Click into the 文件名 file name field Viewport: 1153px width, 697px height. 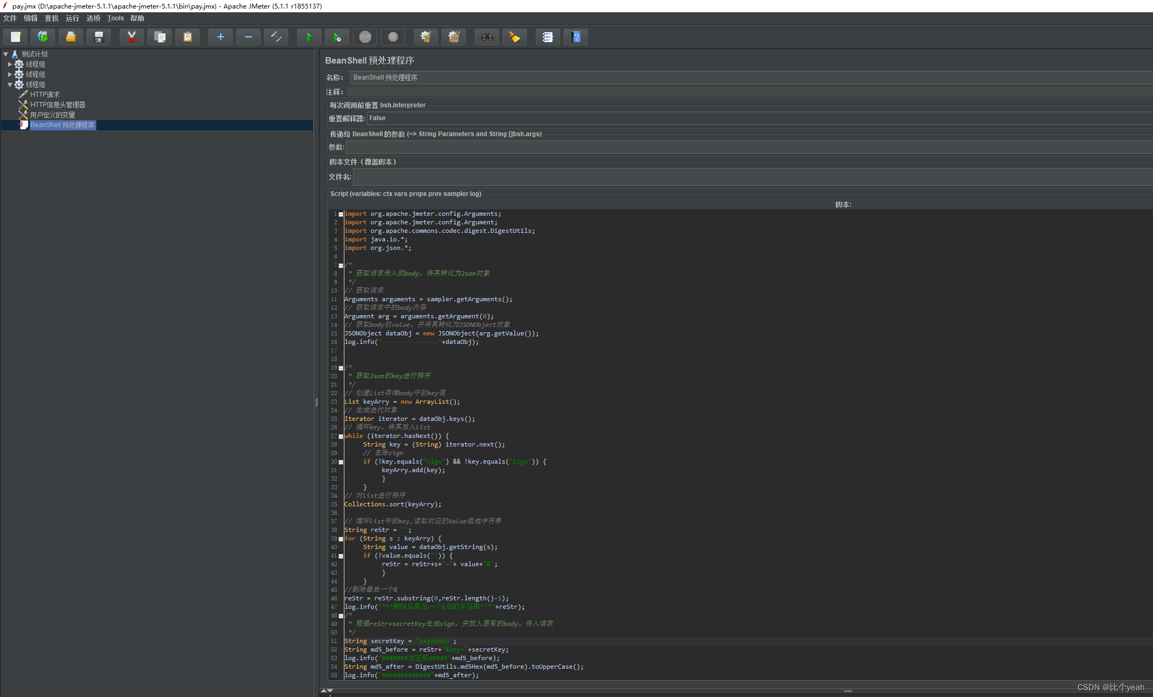click(x=753, y=177)
